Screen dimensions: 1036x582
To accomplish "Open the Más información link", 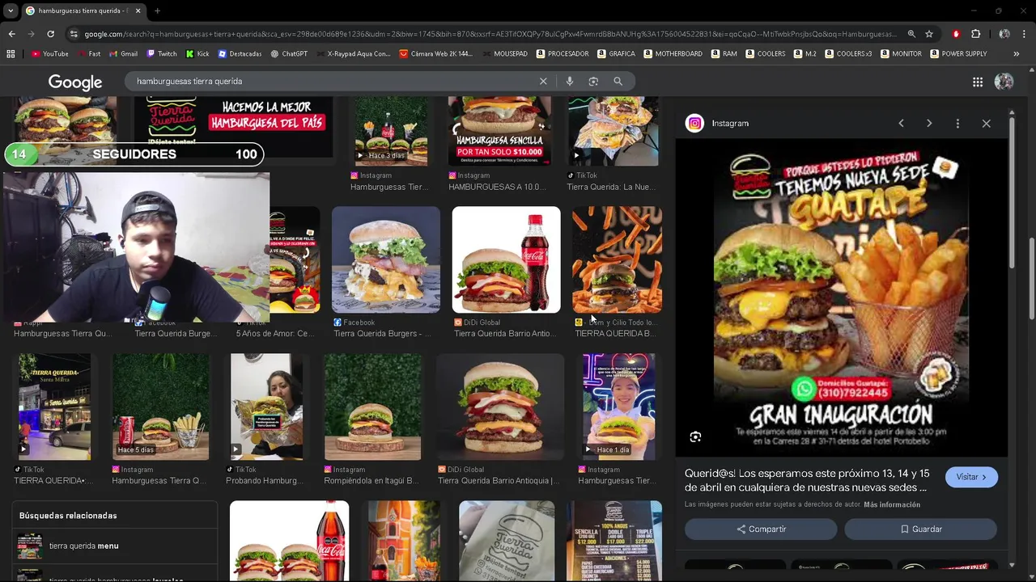I will [x=892, y=504].
